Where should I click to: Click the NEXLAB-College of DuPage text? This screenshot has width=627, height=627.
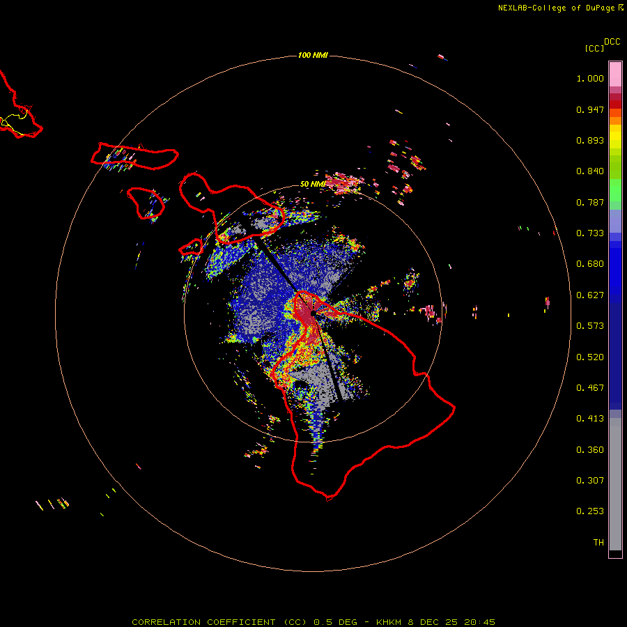[556, 8]
